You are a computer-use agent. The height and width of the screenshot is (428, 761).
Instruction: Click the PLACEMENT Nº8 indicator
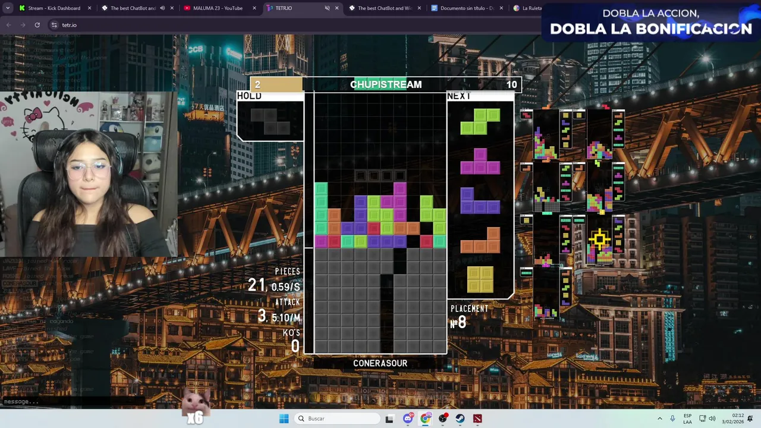click(469, 317)
